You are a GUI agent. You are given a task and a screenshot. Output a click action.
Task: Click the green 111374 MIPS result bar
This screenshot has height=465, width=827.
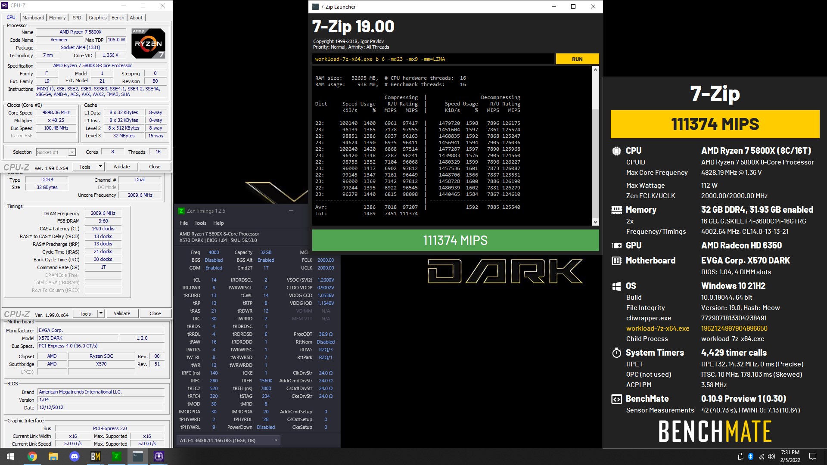[x=455, y=240]
